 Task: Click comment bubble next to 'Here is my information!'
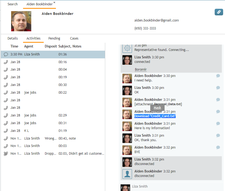tap(218, 124)
